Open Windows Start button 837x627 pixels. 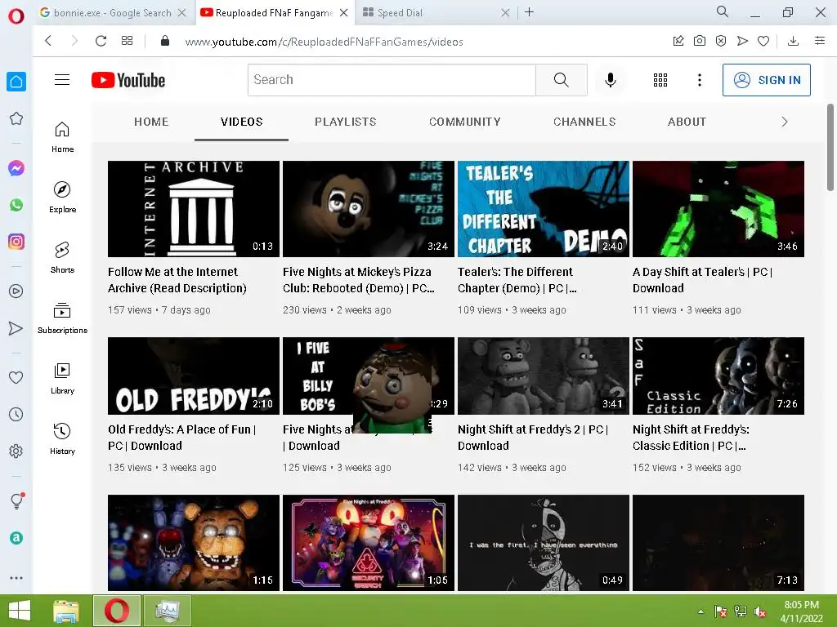[x=20, y=611]
